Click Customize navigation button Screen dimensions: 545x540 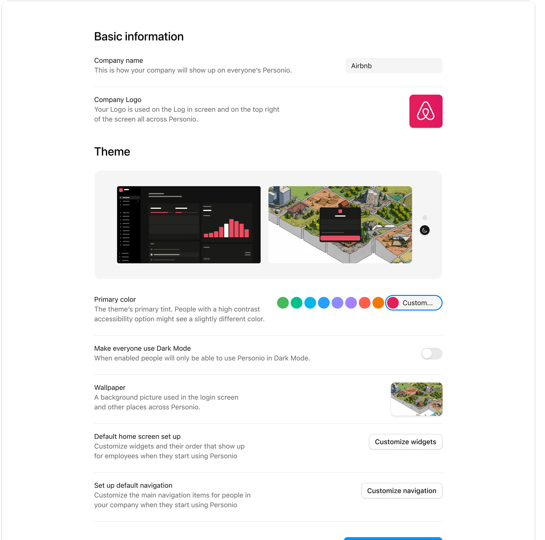402,491
